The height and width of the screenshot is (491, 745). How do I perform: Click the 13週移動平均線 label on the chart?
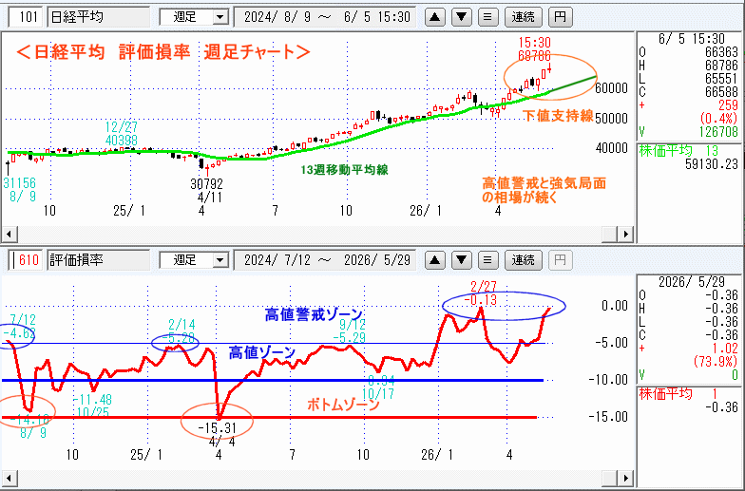pyautogui.click(x=344, y=169)
